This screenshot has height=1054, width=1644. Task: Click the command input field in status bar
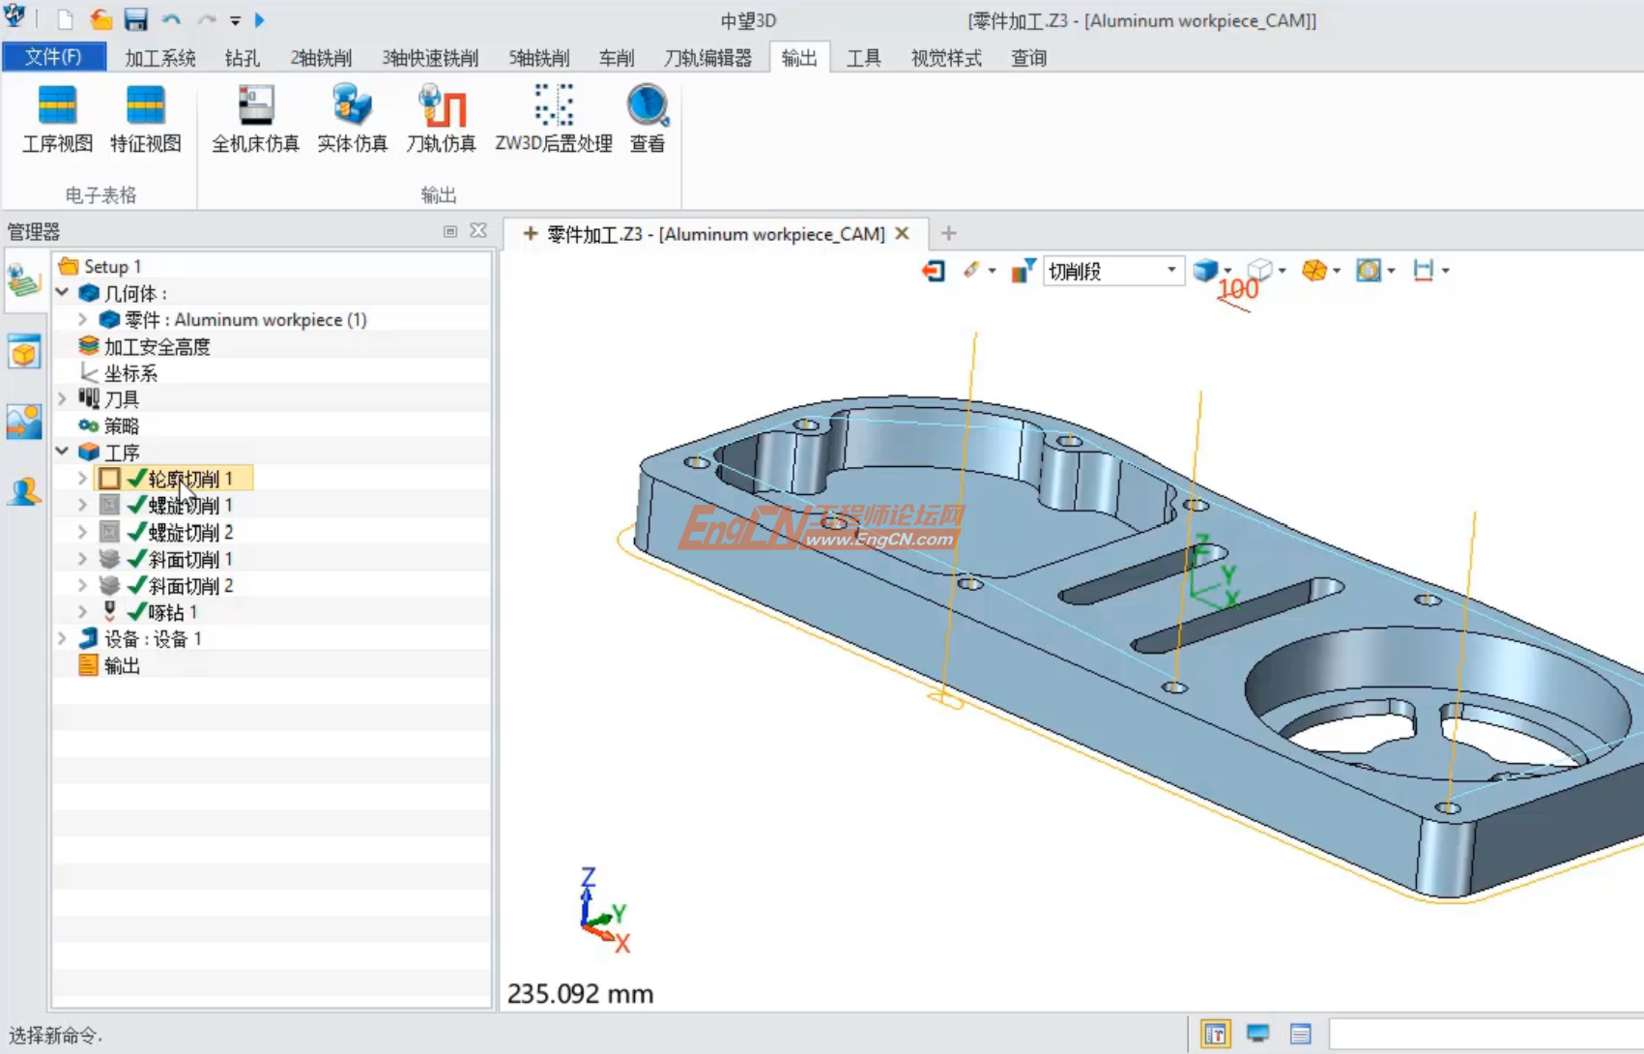click(x=1485, y=1035)
